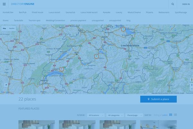Screen dimensions: 193x129
Task: Click the Sign In link
Action: click(x=186, y=4)
